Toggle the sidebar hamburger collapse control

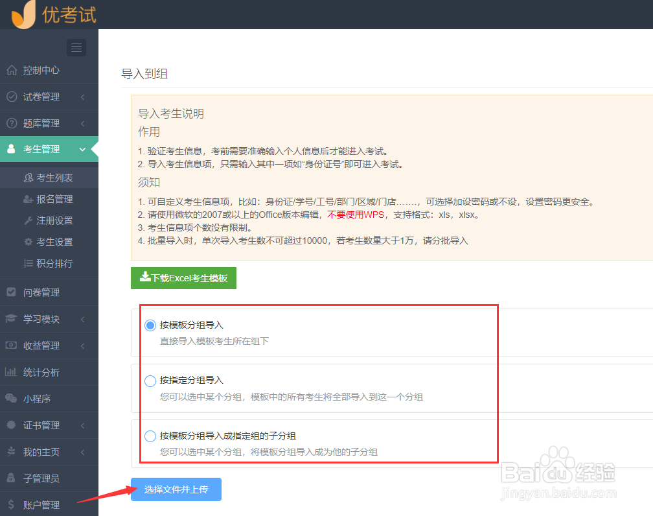click(76, 47)
